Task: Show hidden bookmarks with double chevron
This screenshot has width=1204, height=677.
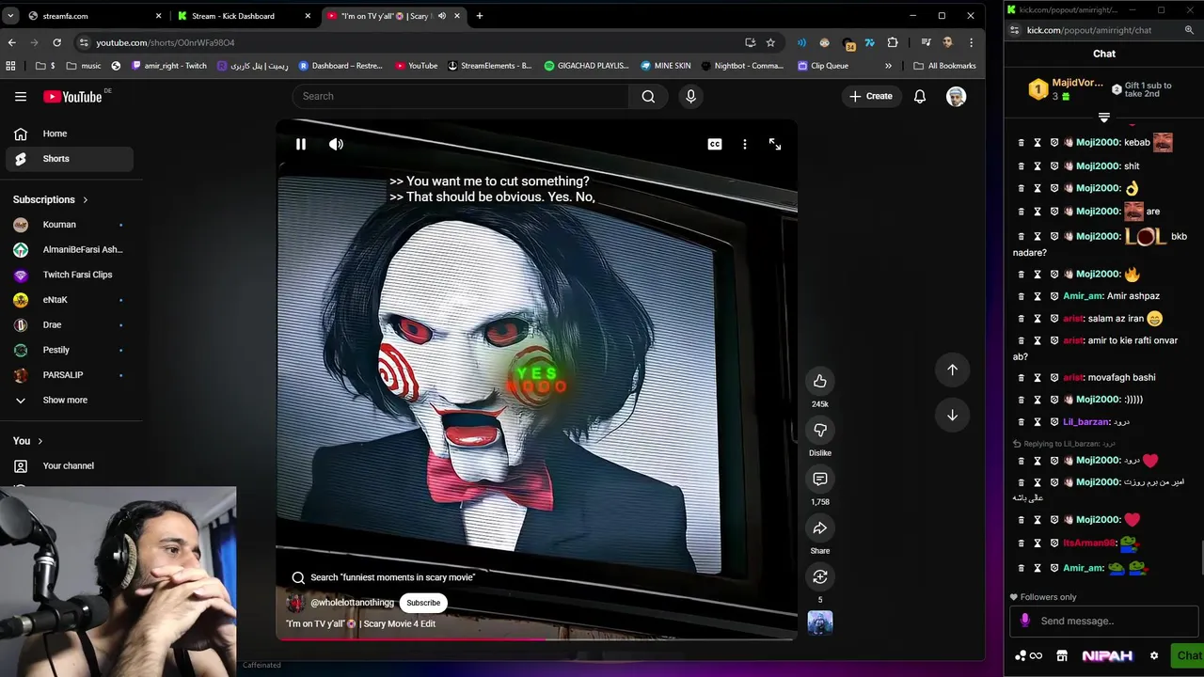Action: pyautogui.click(x=888, y=66)
